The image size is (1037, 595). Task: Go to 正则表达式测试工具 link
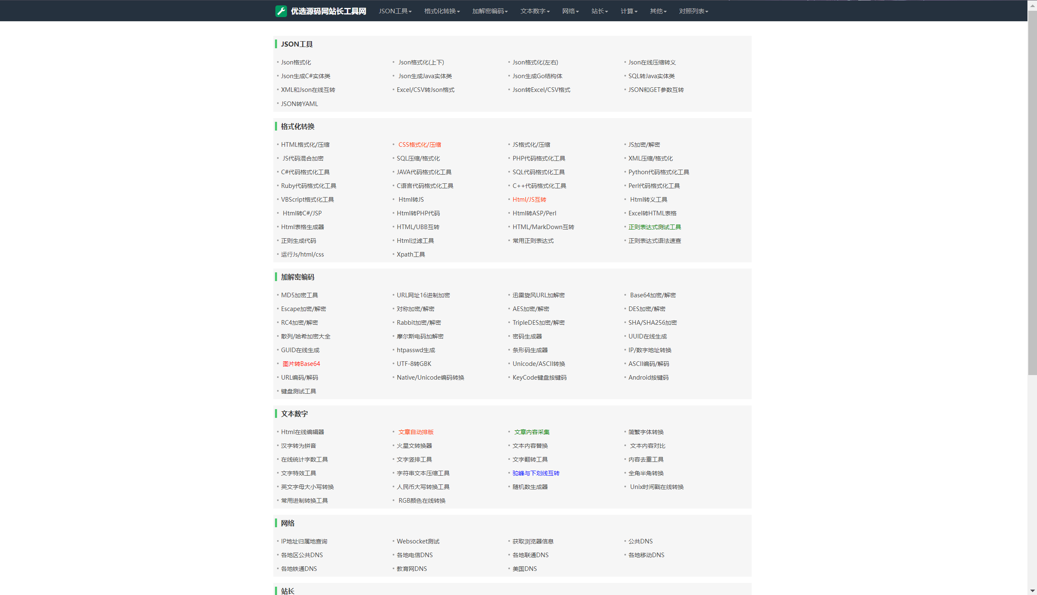coord(654,227)
